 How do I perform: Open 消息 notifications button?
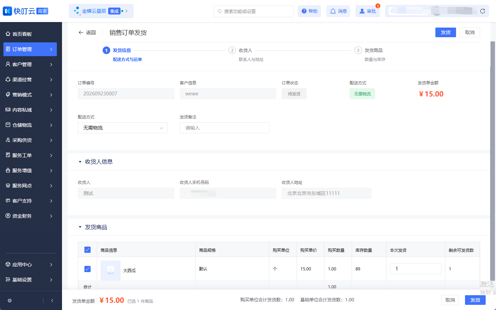click(339, 11)
